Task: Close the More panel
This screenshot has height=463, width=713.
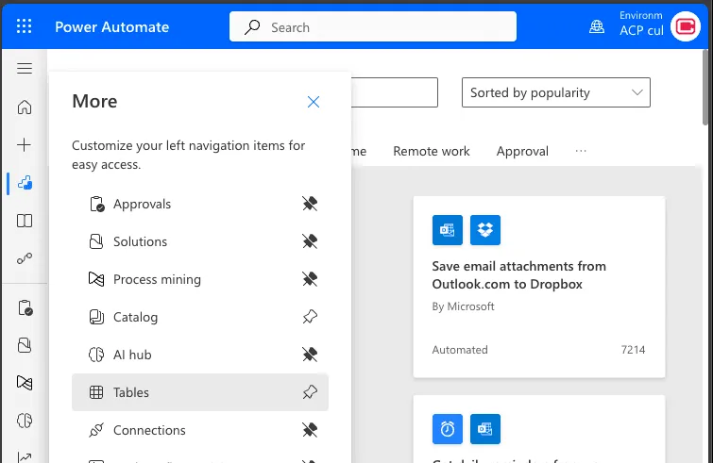Action: (314, 102)
